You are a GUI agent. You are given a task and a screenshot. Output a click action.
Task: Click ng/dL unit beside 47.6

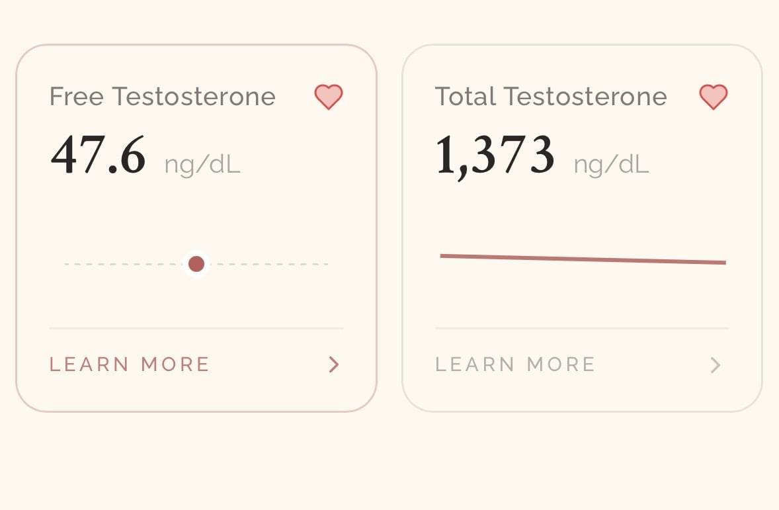point(202,165)
